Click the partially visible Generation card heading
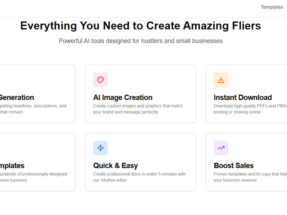The height and width of the screenshot is (215, 287). click(x=17, y=97)
